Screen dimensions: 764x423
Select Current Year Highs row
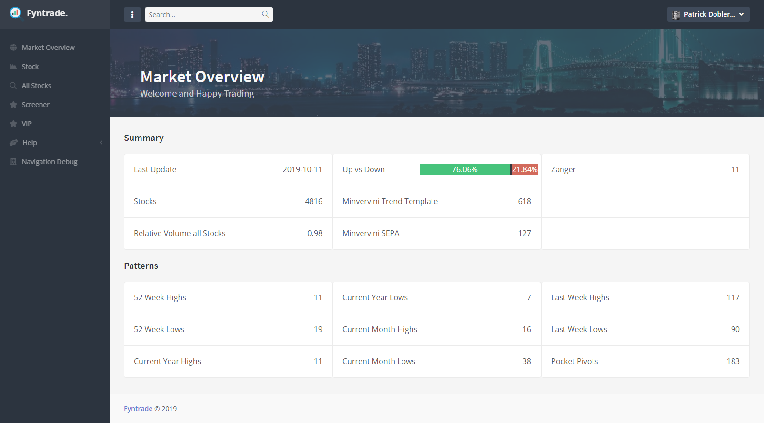click(228, 362)
